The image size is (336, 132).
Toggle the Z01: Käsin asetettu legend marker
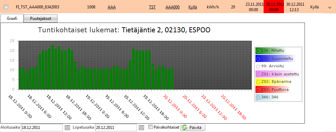pyautogui.click(x=258, y=74)
